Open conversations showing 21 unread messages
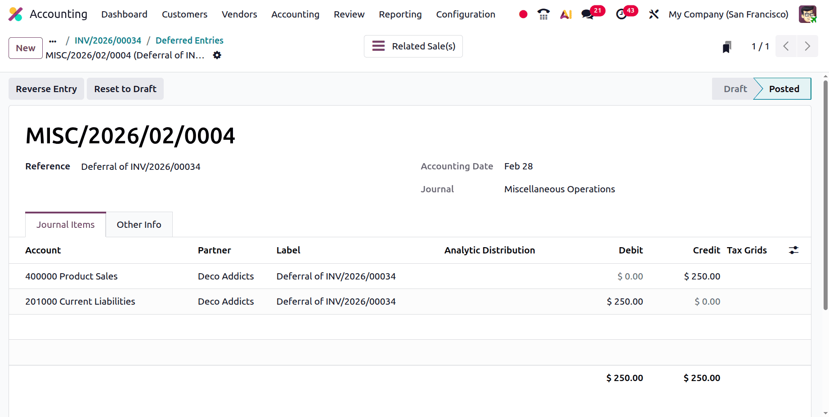829x417 pixels. 586,14
